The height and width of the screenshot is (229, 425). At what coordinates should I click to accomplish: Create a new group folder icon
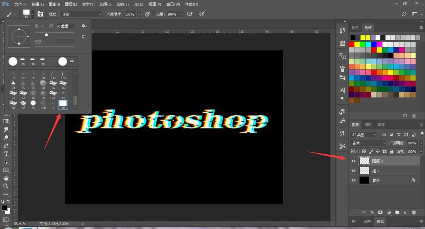coord(397,212)
